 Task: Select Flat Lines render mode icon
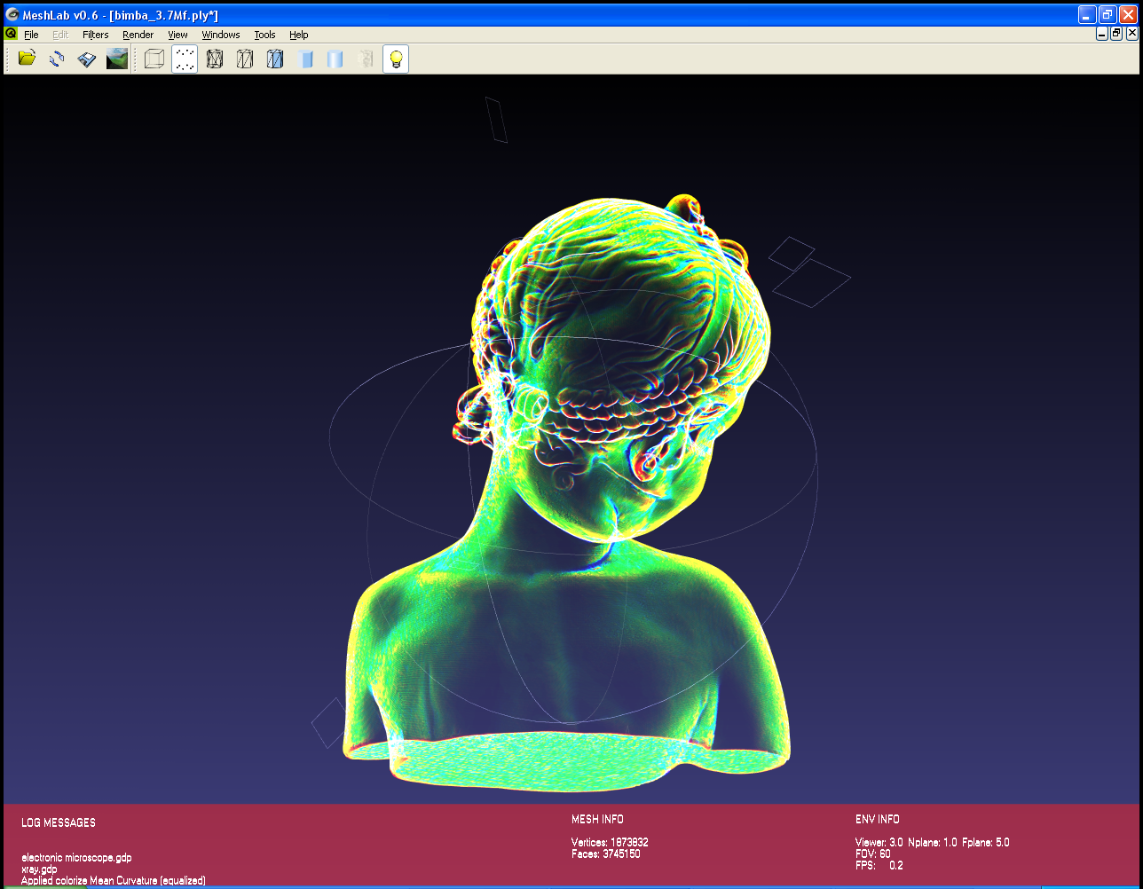click(x=275, y=59)
